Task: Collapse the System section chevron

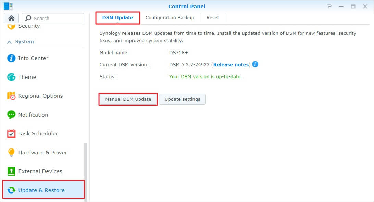Action: 9,42
